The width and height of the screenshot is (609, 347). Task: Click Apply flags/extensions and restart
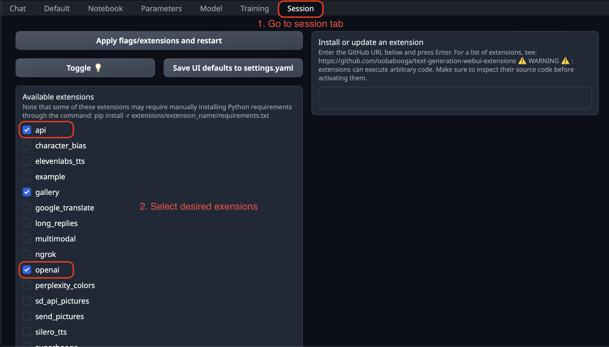[x=159, y=40]
